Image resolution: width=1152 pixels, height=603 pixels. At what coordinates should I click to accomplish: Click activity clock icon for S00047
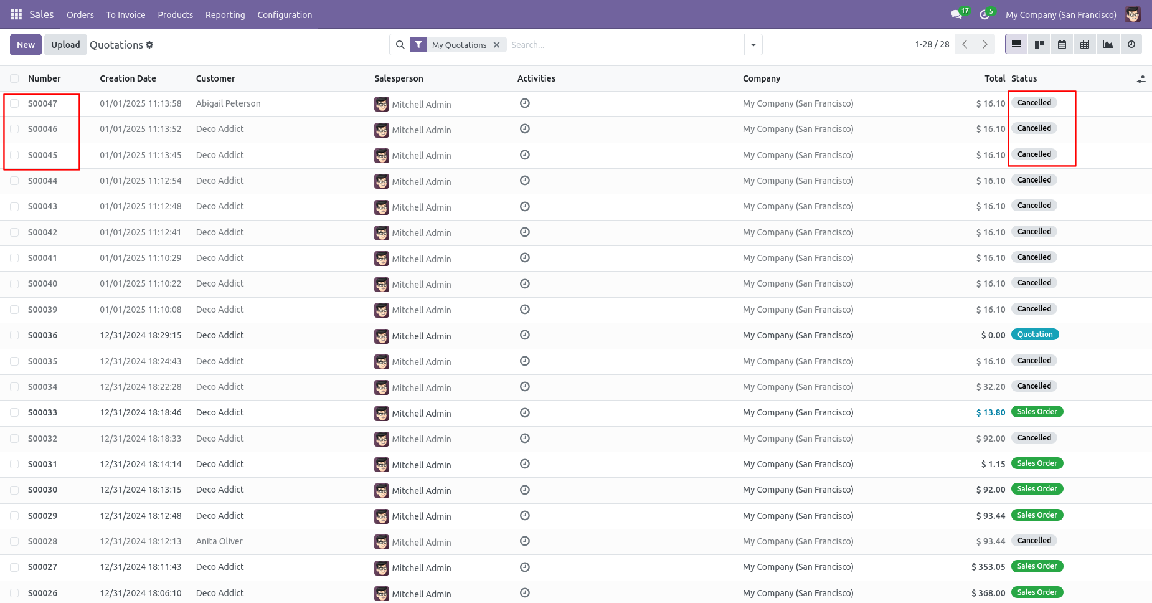pyautogui.click(x=525, y=103)
